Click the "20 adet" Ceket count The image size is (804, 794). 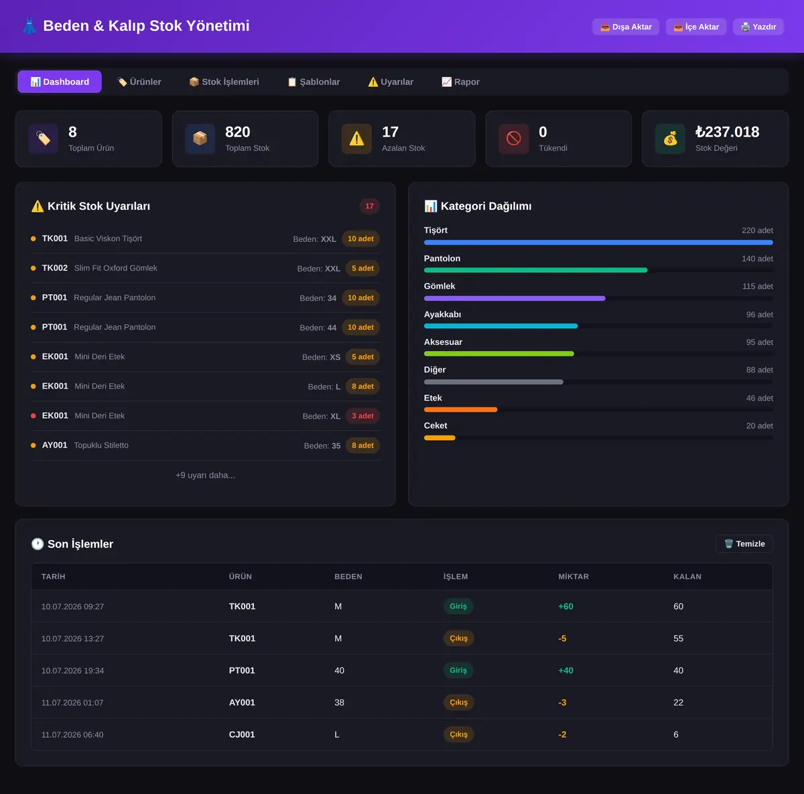(760, 426)
